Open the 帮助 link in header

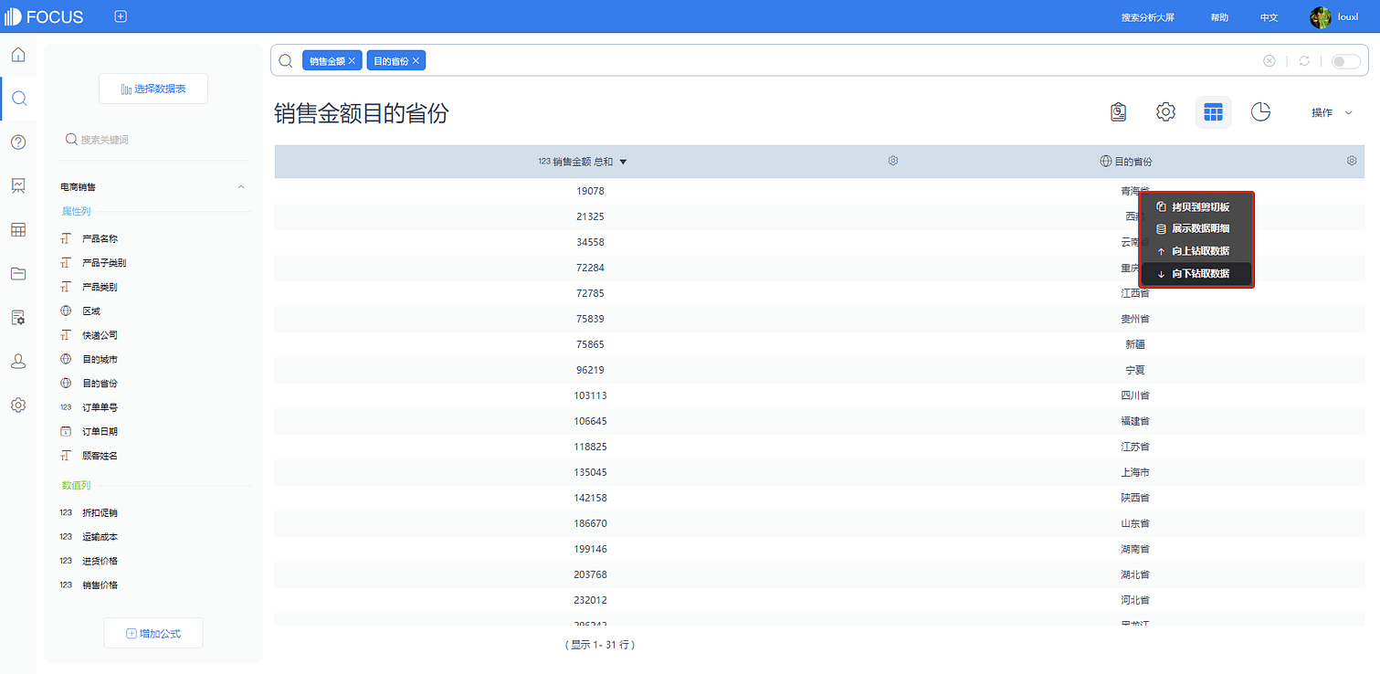1219,17
